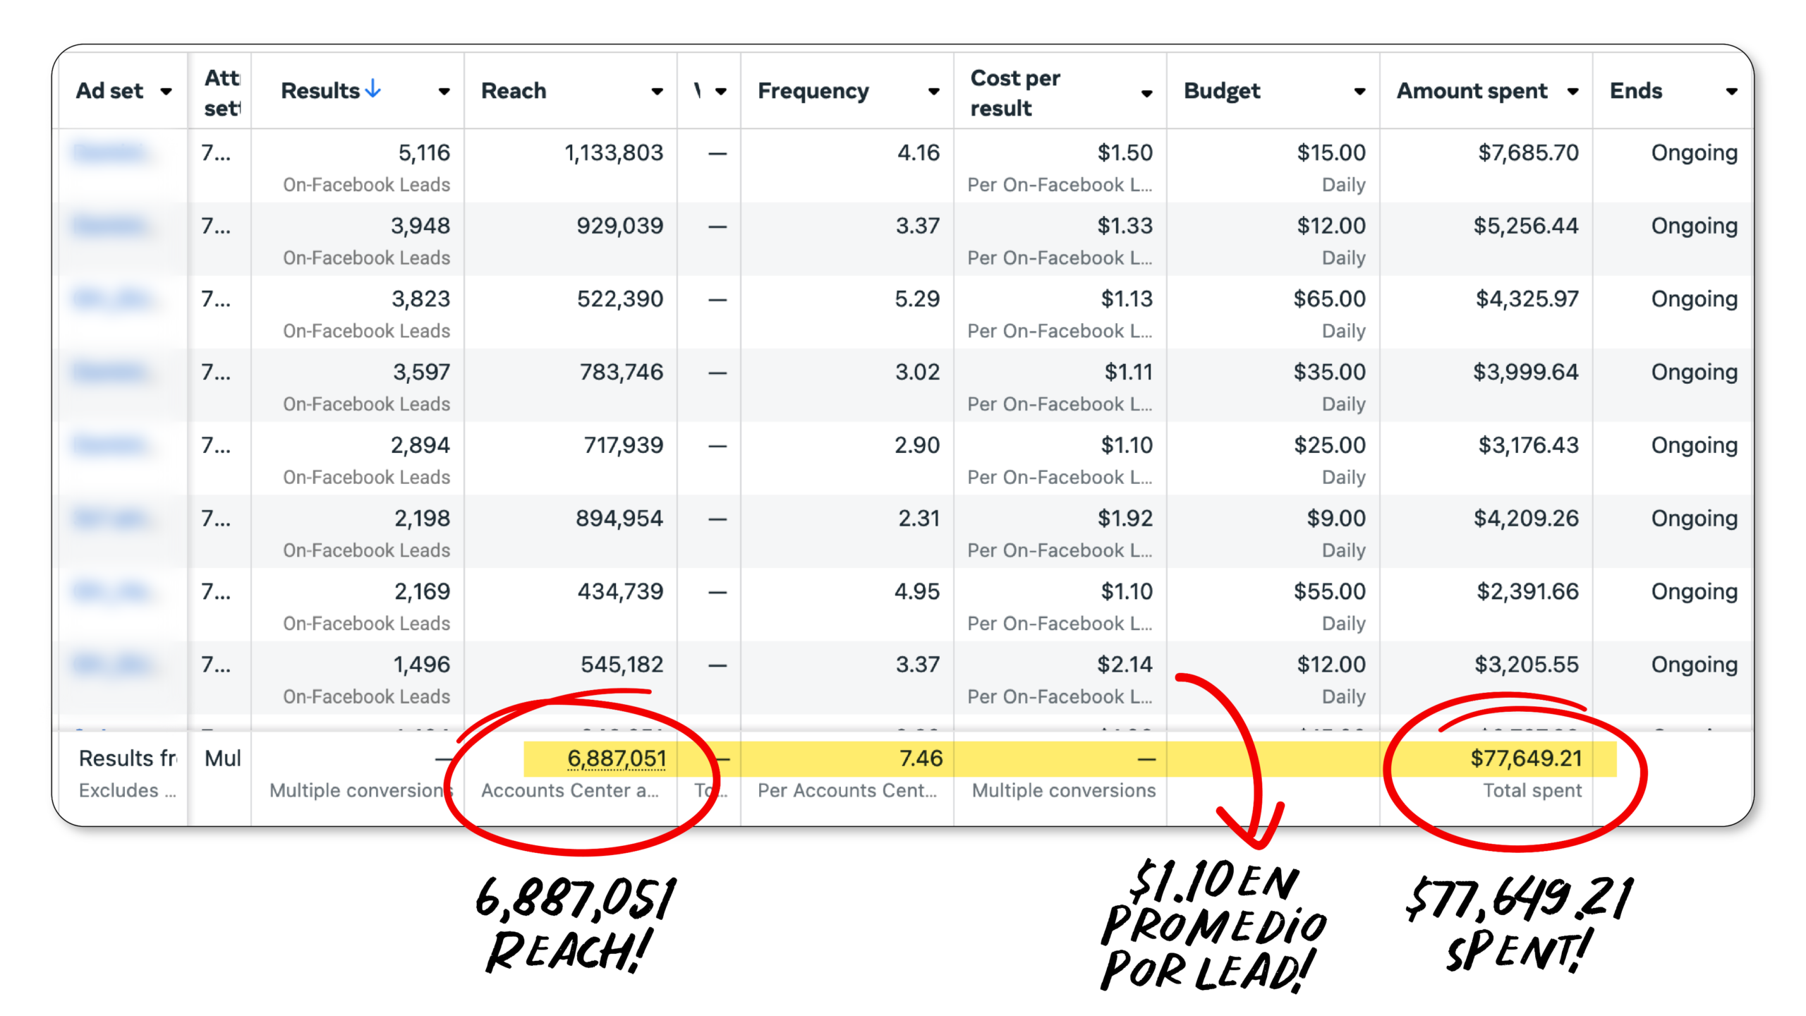Select the results value 2,198

(x=422, y=519)
